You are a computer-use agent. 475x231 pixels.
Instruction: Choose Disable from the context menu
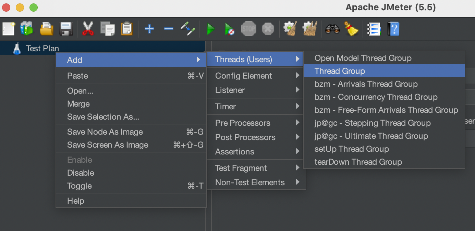coord(131,173)
